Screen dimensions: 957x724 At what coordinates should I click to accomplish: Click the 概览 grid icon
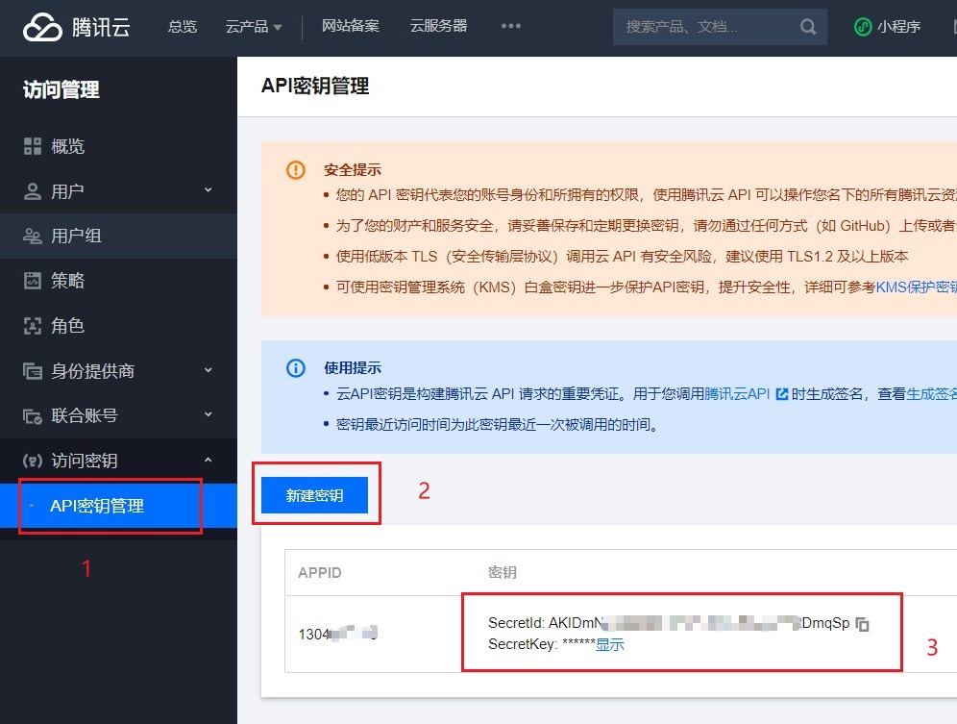33,146
